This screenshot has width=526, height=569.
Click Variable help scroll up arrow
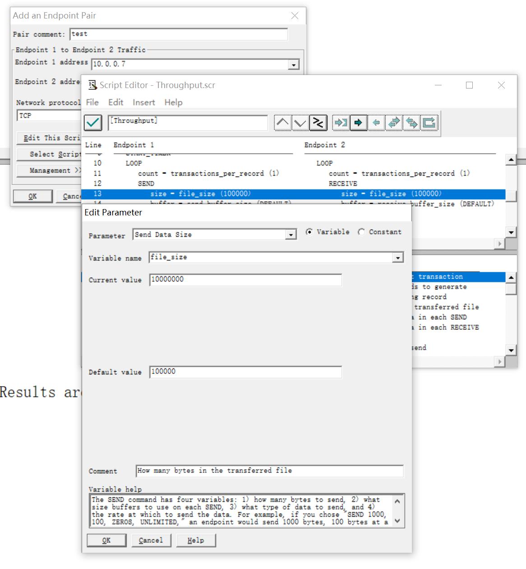pyautogui.click(x=397, y=501)
